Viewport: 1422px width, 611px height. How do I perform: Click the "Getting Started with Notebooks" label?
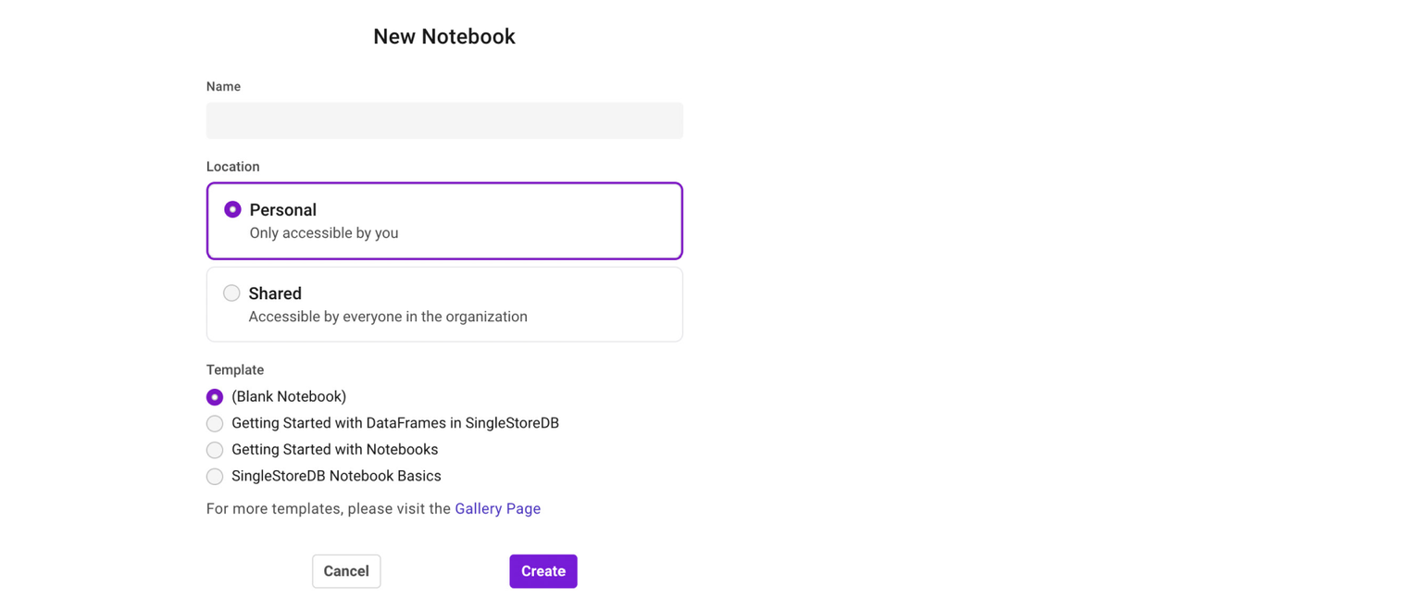click(x=335, y=450)
